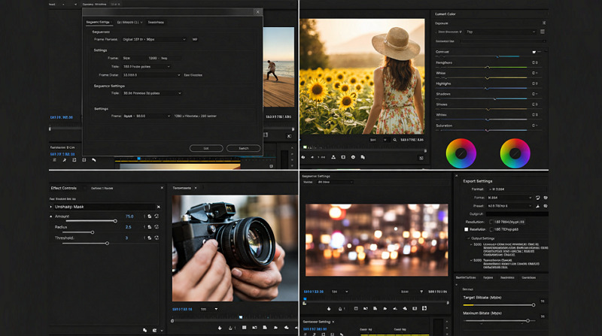
Task: Click the Target Bitrate slider handle
Action: click(534, 305)
